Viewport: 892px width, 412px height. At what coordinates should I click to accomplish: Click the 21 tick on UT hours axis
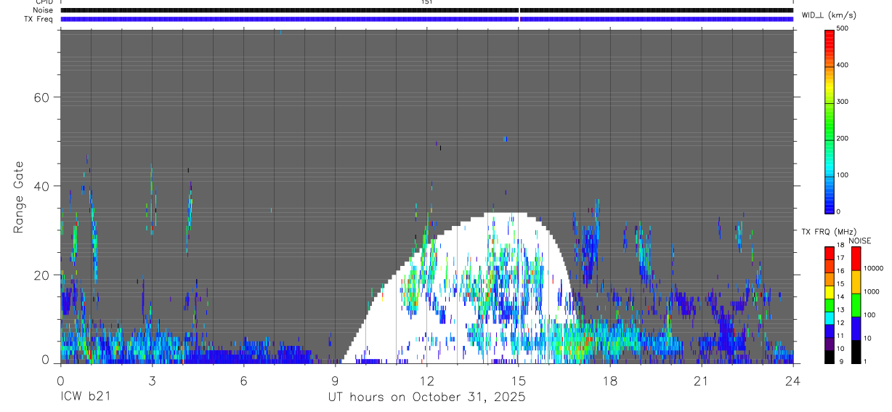click(701, 381)
